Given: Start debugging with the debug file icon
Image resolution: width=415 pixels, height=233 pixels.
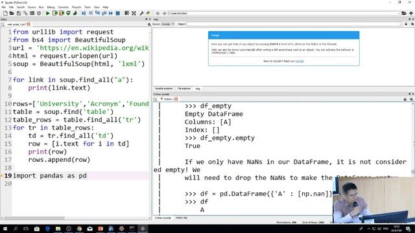Looking at the screenshot, I should [84, 13].
